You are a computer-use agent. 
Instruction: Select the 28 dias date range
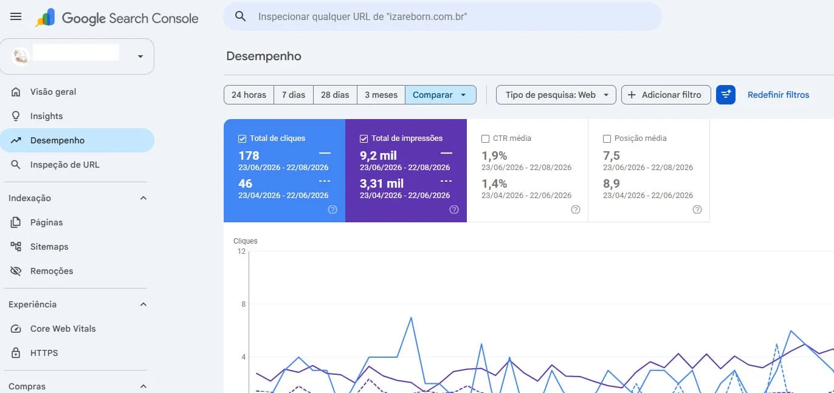pyautogui.click(x=335, y=95)
